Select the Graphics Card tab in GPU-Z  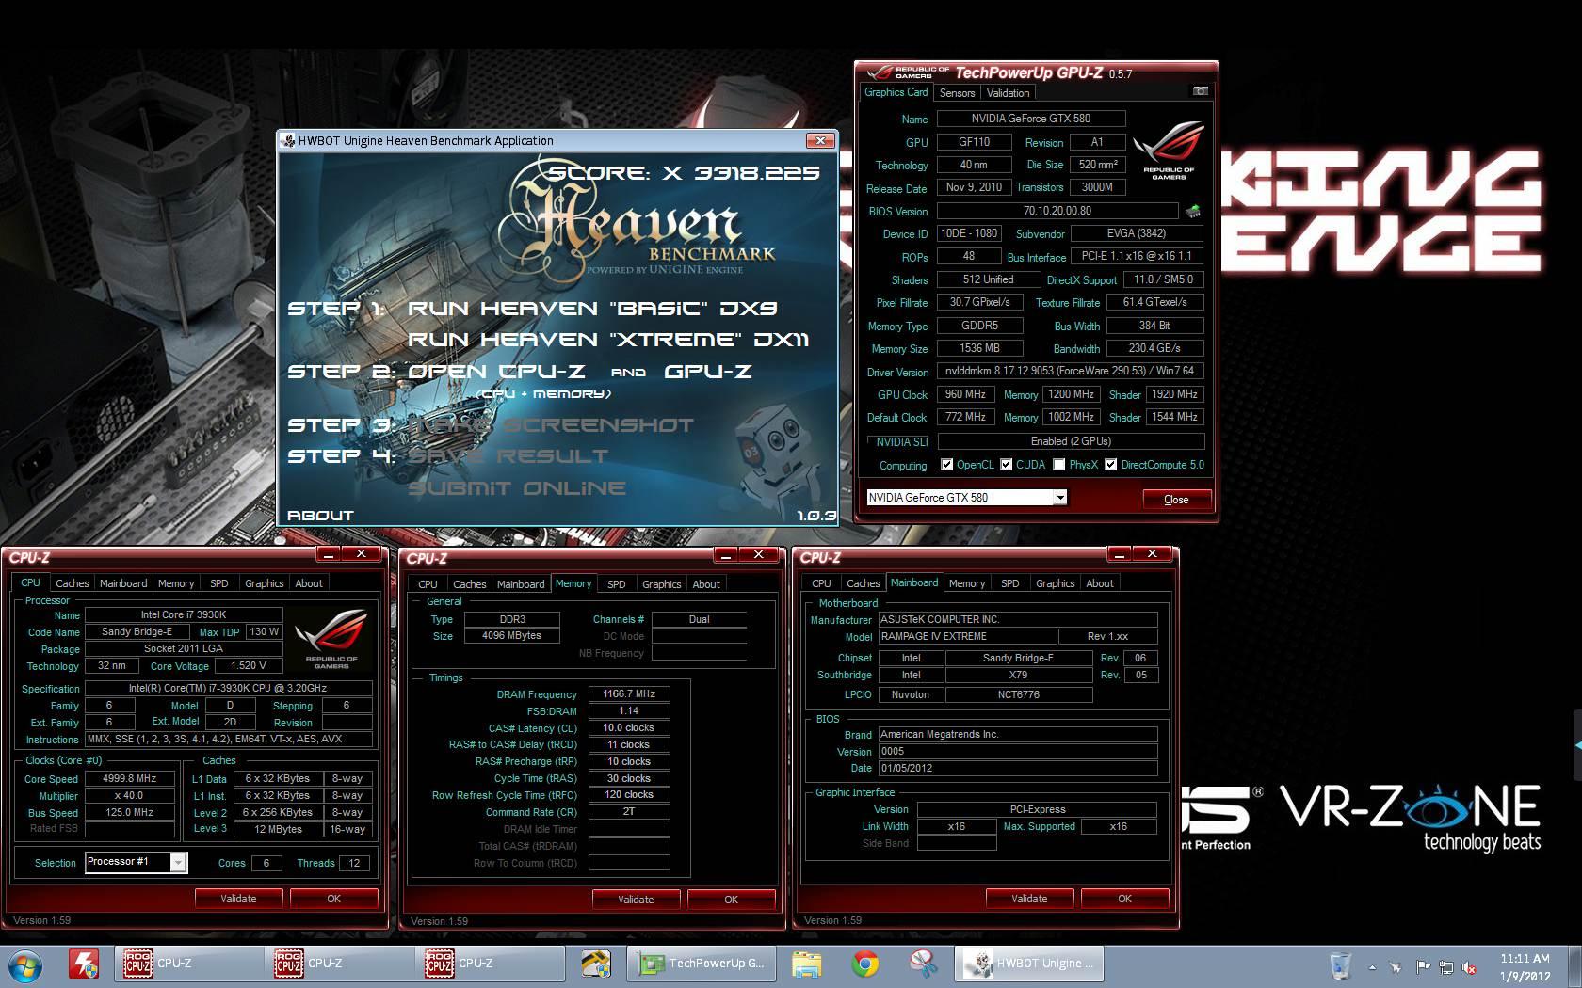coord(896,92)
